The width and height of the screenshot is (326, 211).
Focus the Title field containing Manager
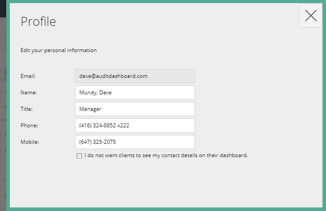[135, 109]
